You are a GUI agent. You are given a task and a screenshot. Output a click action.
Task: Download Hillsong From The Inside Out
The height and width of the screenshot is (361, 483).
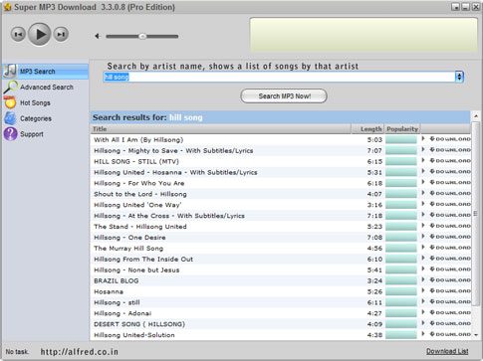click(x=450, y=259)
